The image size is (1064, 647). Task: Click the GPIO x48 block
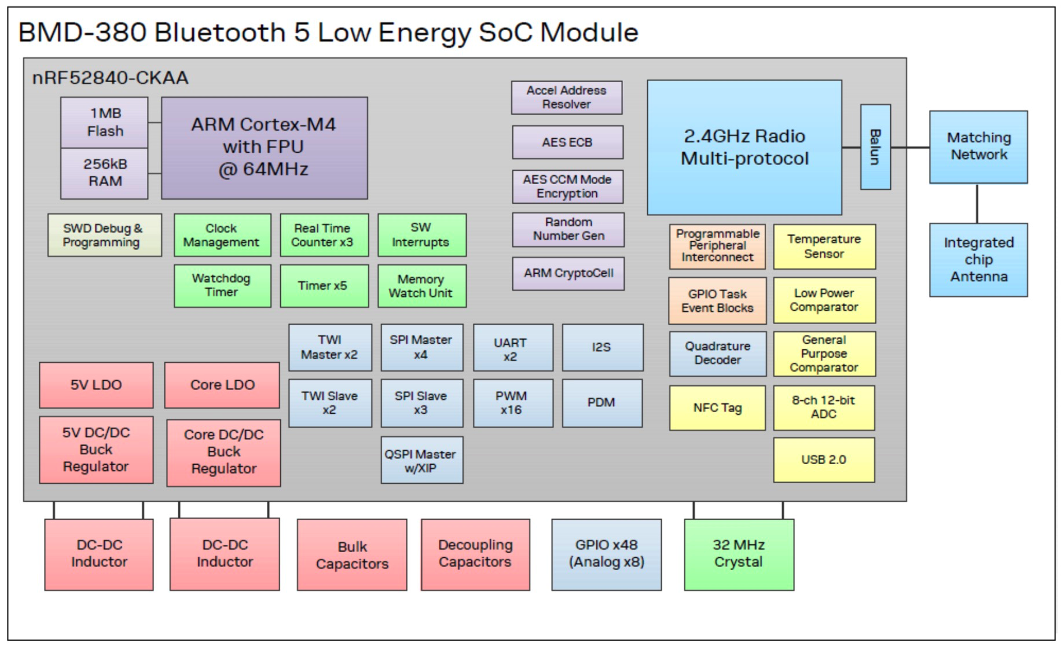[606, 554]
